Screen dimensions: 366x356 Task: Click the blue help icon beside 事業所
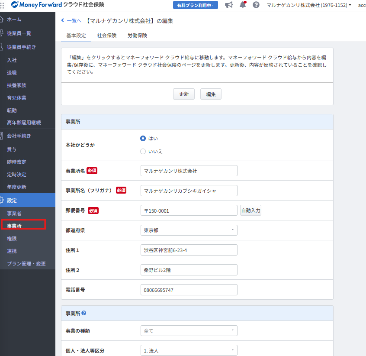84,313
